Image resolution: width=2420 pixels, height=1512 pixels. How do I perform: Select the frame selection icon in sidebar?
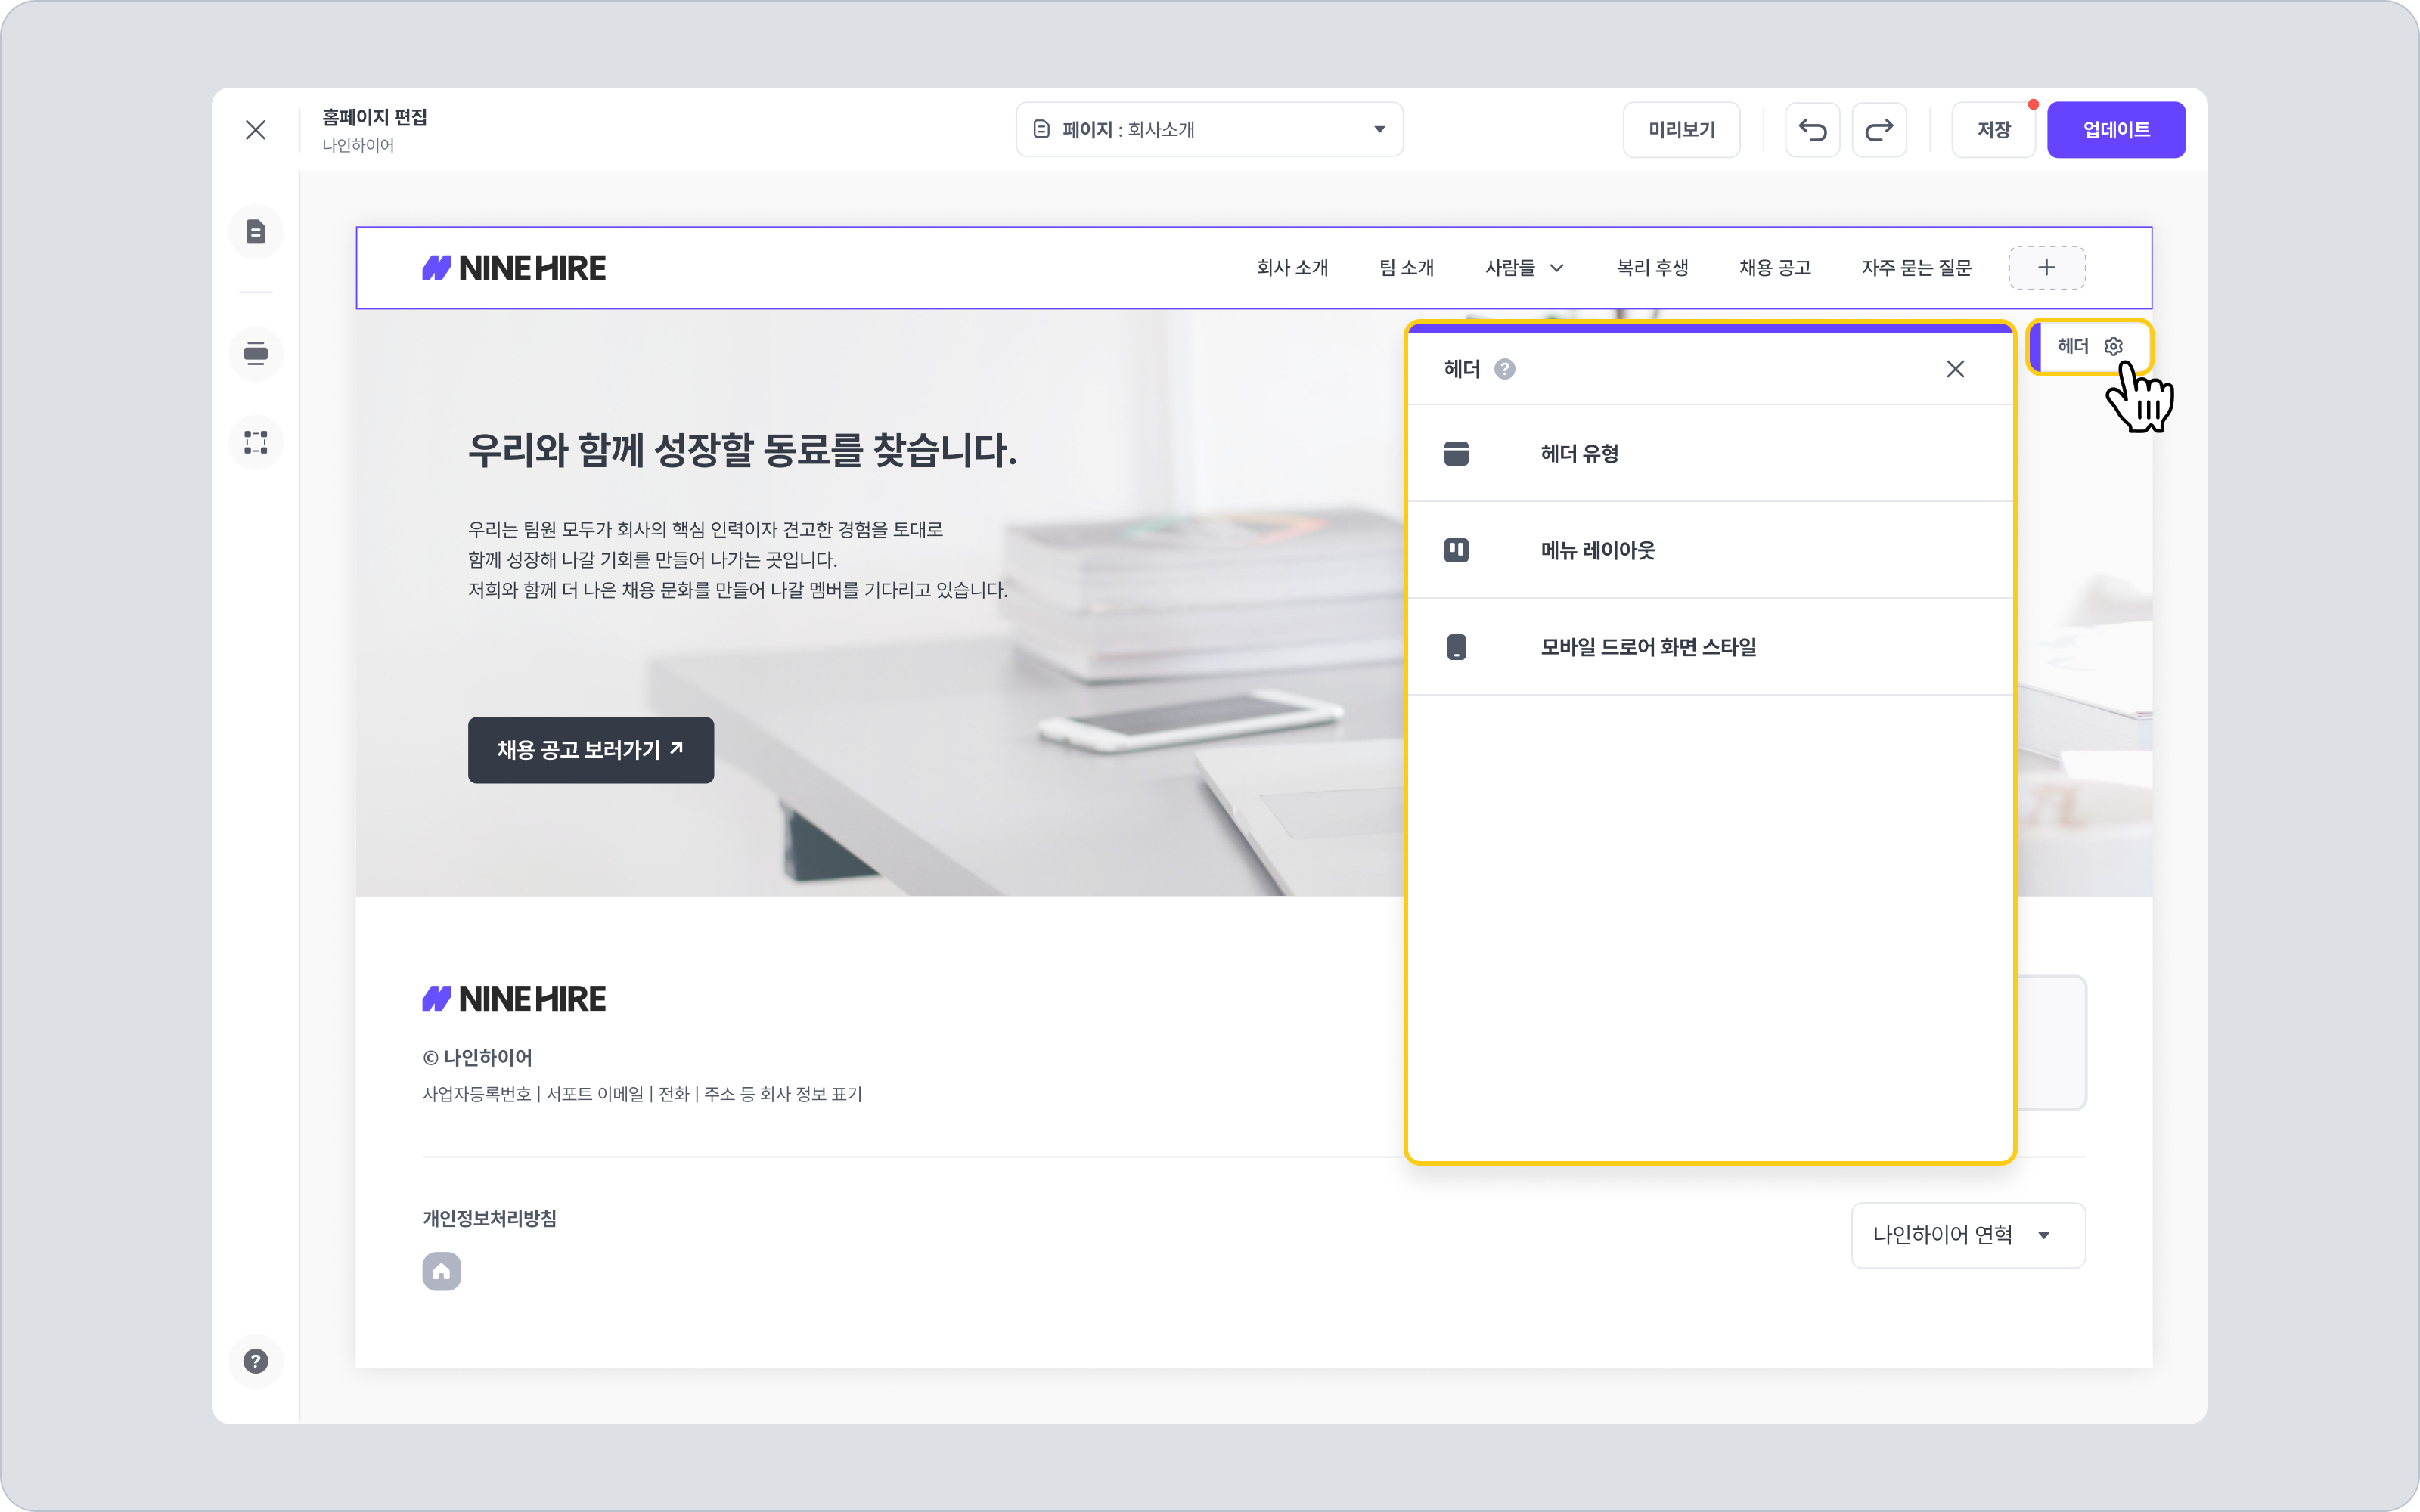[256, 442]
